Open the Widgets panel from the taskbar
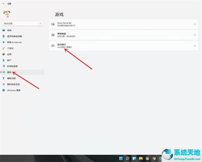The height and width of the screenshot is (162, 202). (x=134, y=158)
